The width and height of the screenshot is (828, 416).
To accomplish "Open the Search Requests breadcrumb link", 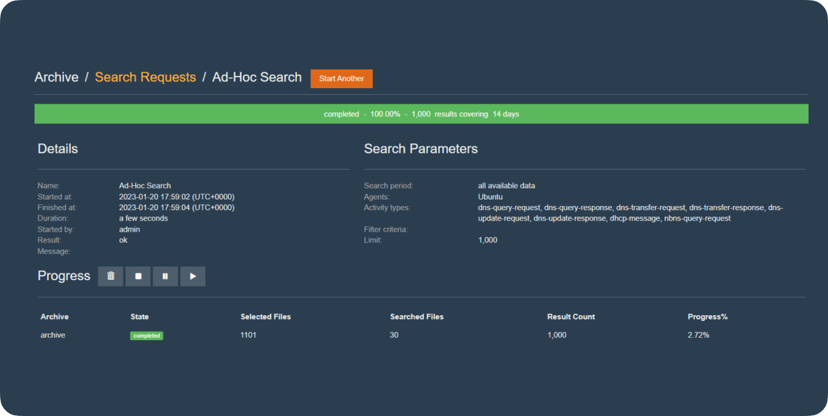I will (145, 77).
